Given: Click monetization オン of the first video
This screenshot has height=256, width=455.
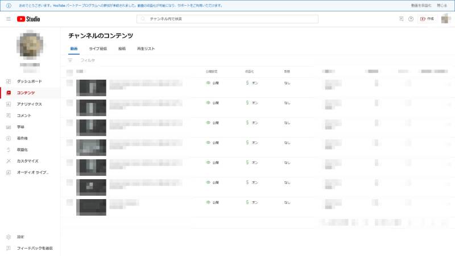Looking at the screenshot, I should 255,83.
